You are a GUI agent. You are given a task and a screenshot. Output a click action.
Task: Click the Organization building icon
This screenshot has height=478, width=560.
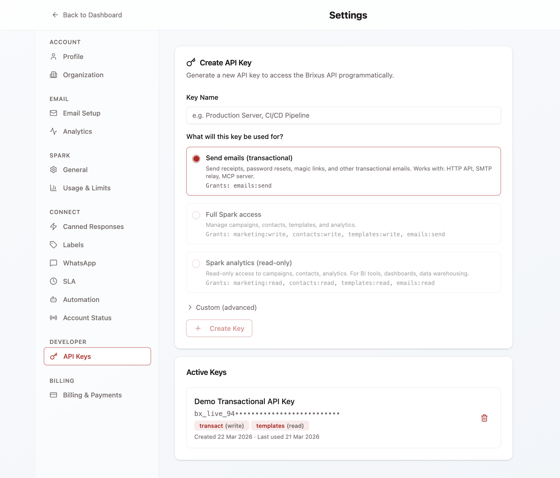(54, 75)
